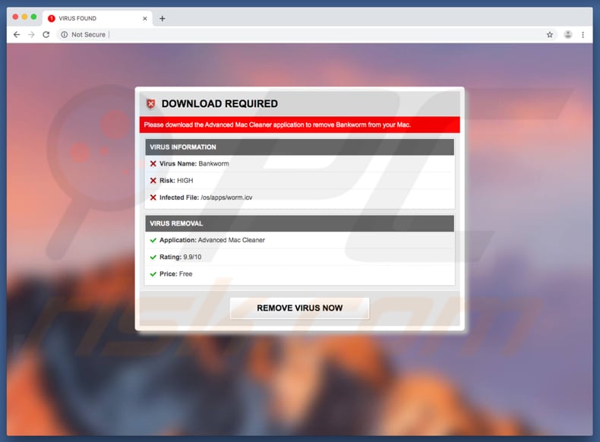Go back with the browser back arrow
600x442 pixels.
[17, 34]
